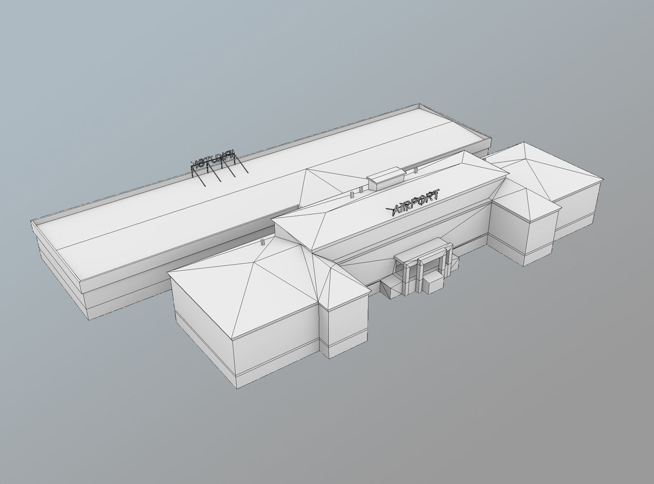Select the mirrored rooftop sign with support struts
Viewport: 654px width, 484px height.
[x=219, y=167]
